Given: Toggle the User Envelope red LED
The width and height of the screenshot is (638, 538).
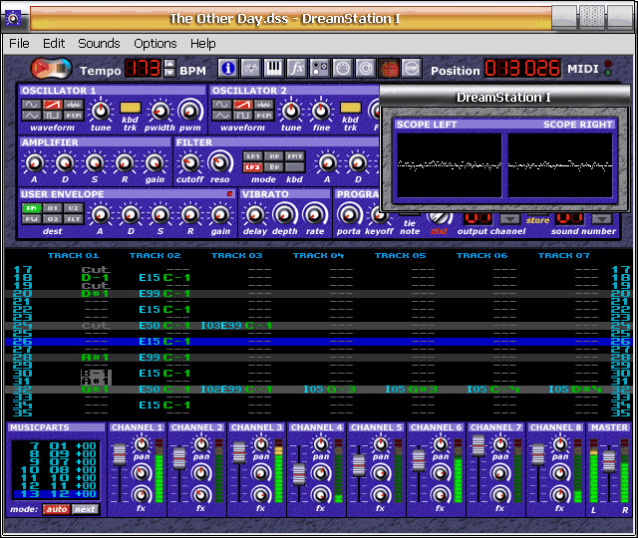Looking at the screenshot, I should [230, 194].
